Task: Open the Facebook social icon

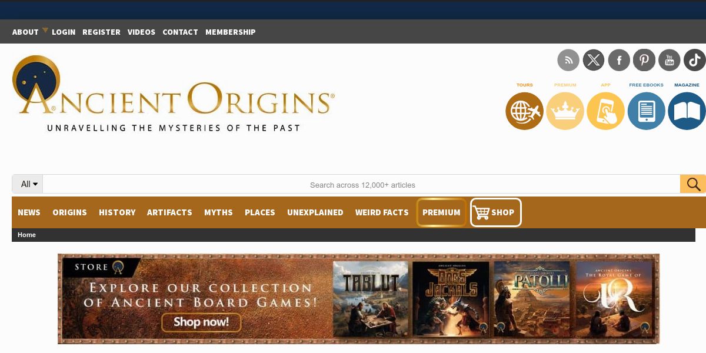Action: (619, 60)
